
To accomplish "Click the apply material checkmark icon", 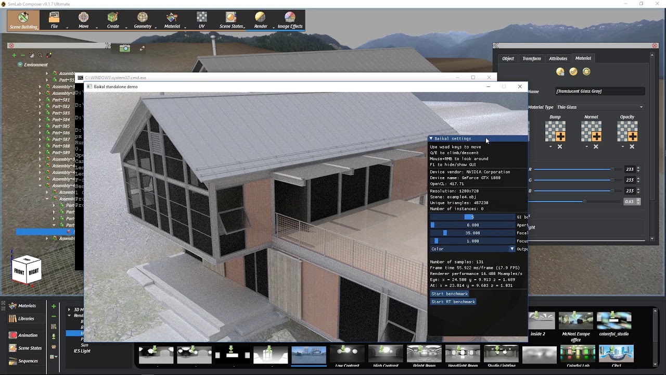I will coord(573,72).
